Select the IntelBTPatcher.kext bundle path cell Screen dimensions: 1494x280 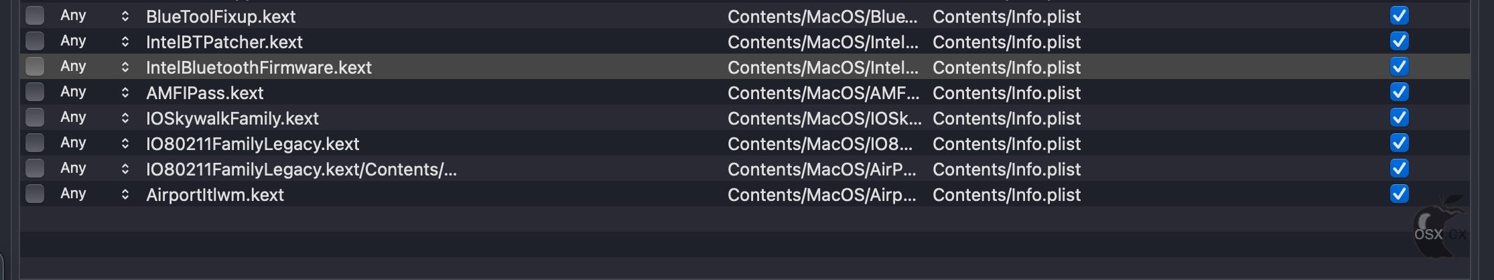click(224, 42)
